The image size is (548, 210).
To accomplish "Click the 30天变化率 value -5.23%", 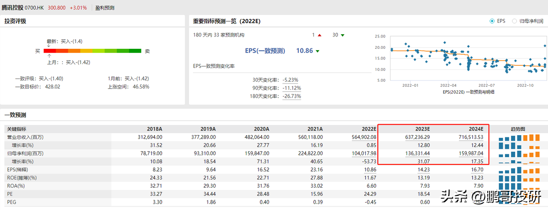I will coord(290,79).
